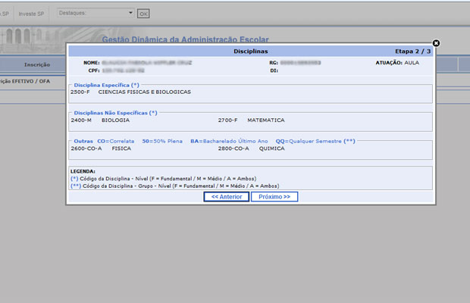Select the MATEMATICA discipline entry
Viewport: 470px width, 303px height.
266,120
